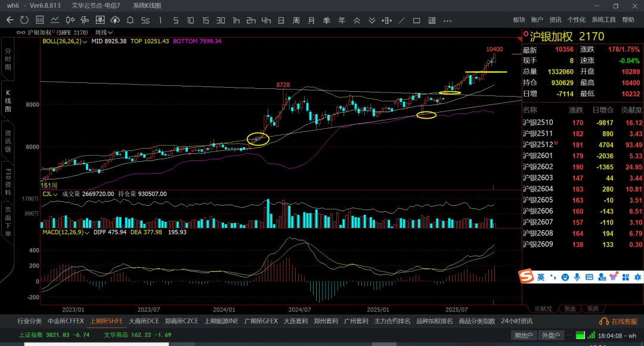
Task: Switch chart period to 30 minutes
Action: point(221,20)
